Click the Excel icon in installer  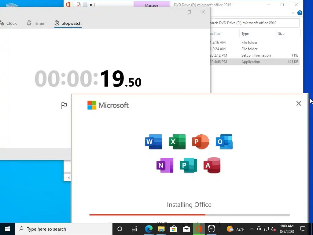(x=177, y=142)
